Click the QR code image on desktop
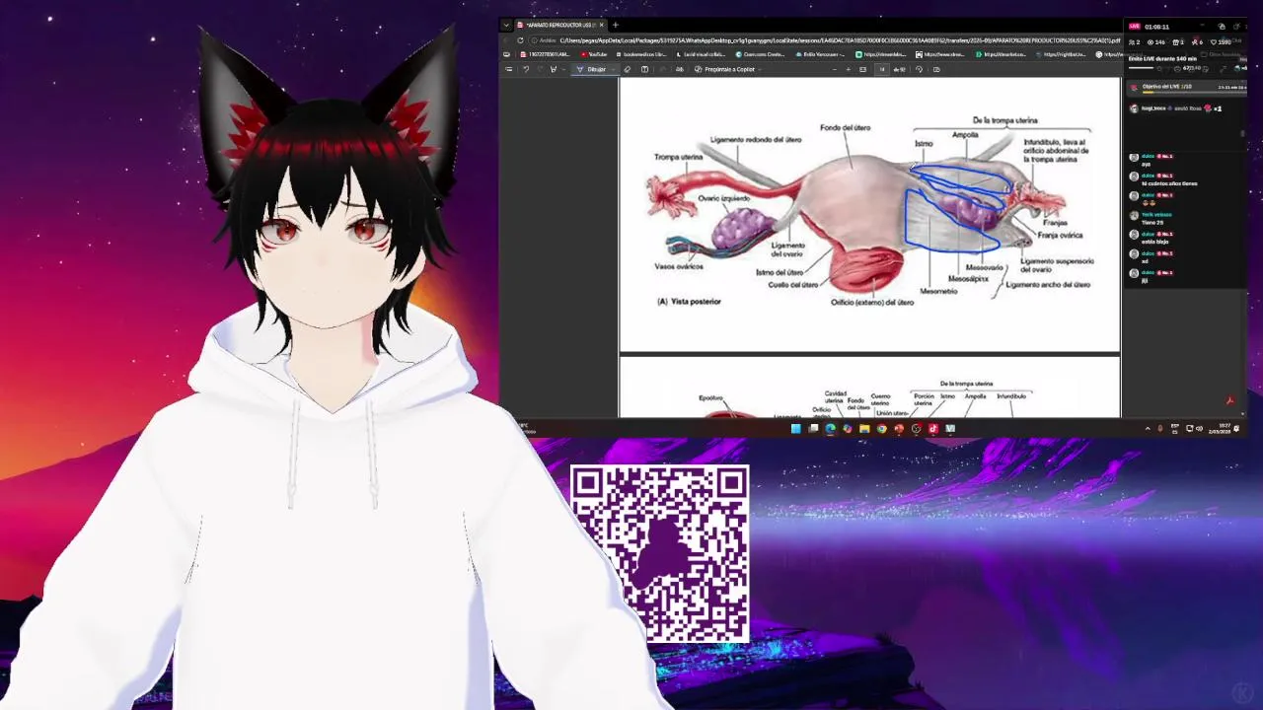This screenshot has height=710, width=1263. pyautogui.click(x=660, y=554)
